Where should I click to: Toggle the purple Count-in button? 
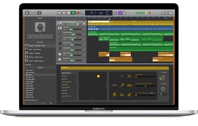click(120, 13)
